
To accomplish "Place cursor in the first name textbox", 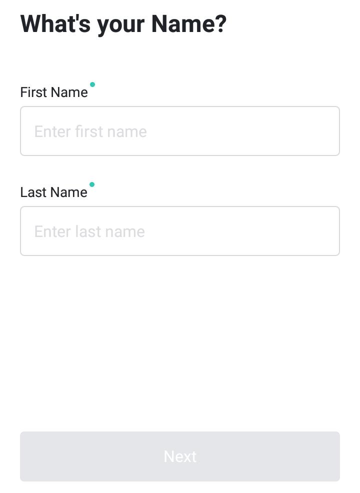I will 180,131.
